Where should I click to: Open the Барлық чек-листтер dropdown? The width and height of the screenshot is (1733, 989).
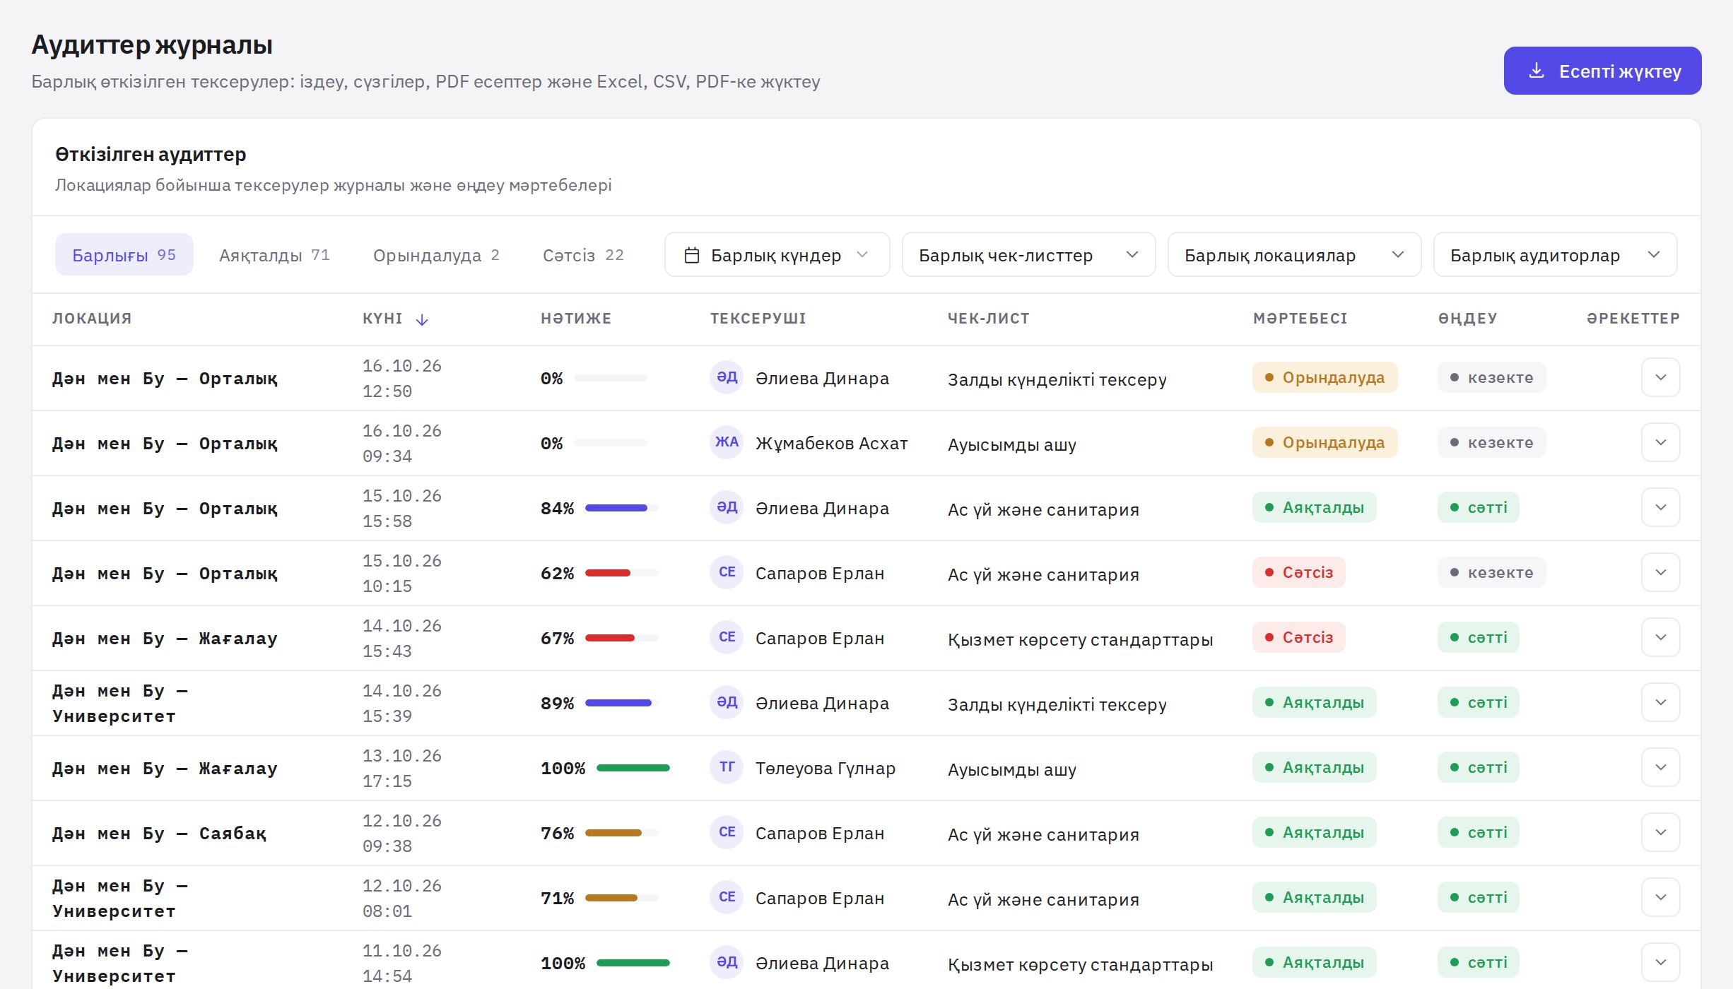(x=1028, y=254)
